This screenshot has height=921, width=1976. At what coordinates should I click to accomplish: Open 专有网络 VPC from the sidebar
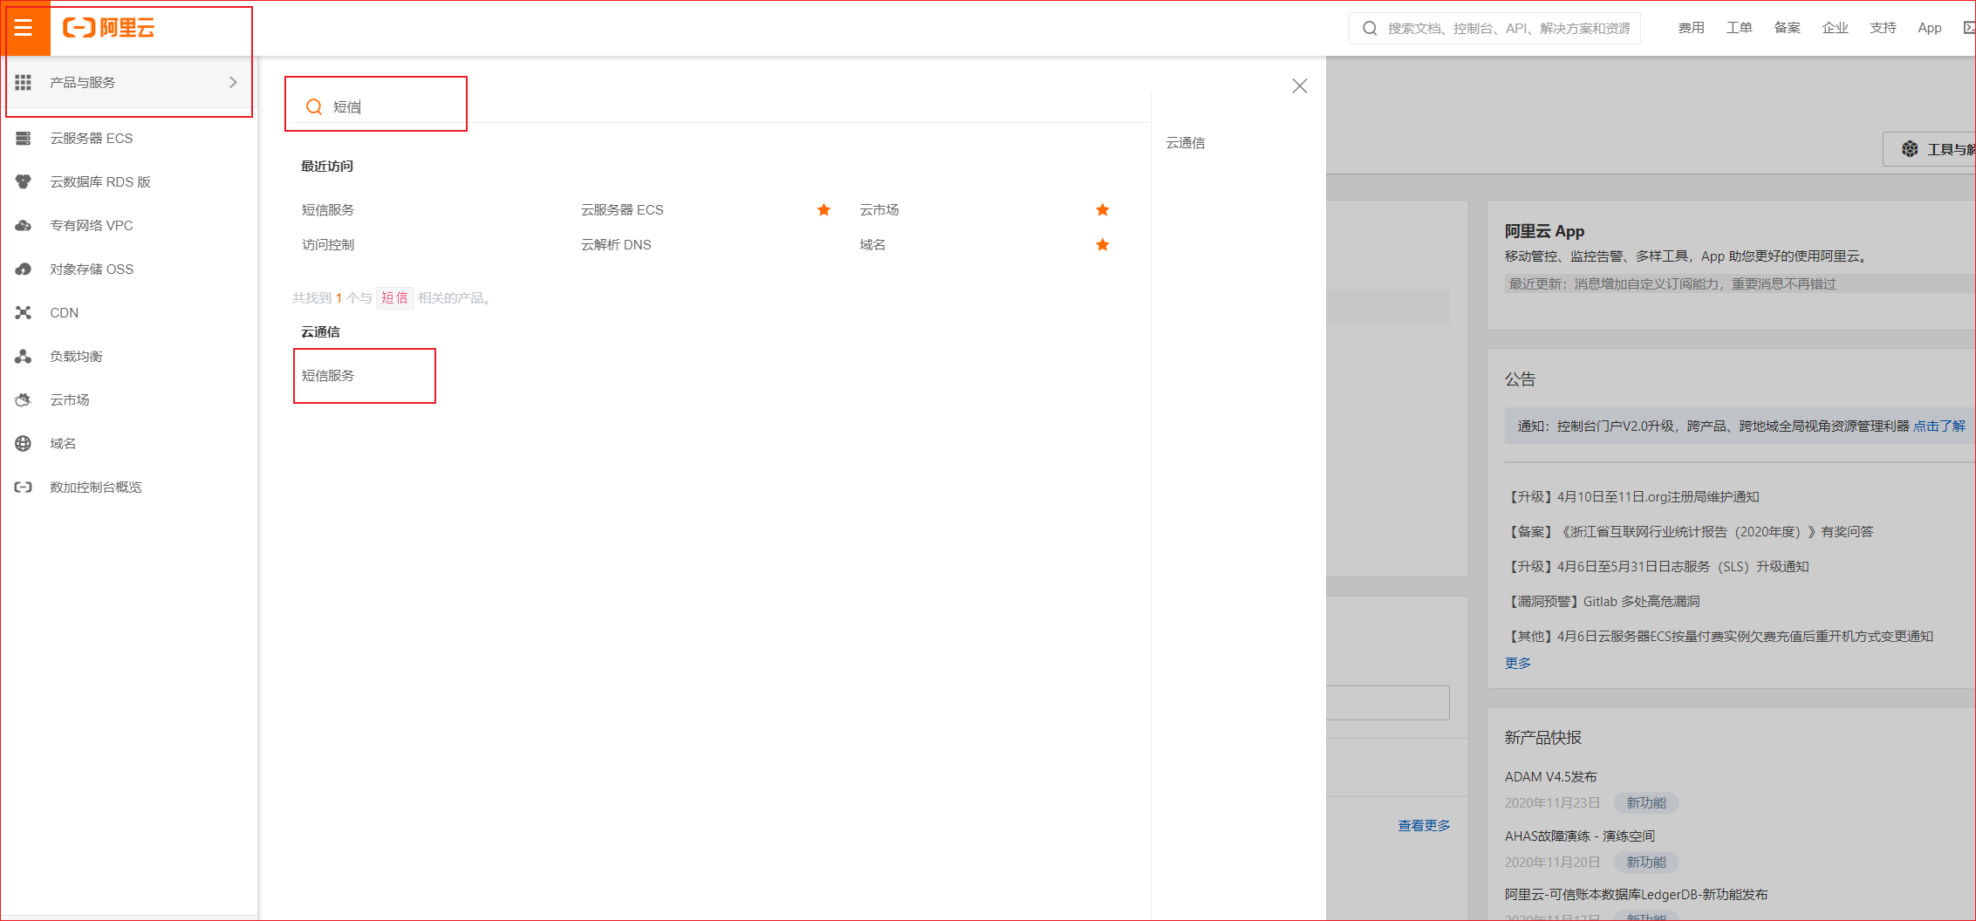(92, 226)
